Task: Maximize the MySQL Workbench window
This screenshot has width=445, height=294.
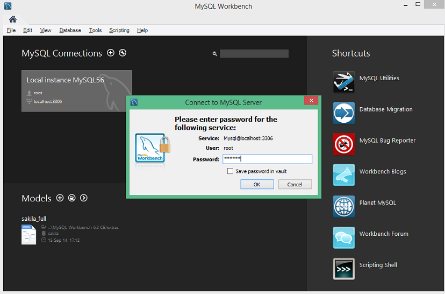Action: [418, 4]
